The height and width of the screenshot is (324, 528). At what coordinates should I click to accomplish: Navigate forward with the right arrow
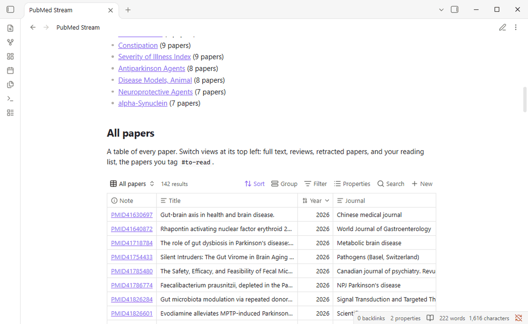click(46, 27)
